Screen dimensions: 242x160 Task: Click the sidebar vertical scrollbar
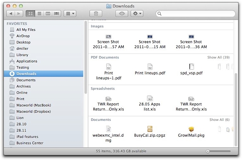pos(86,57)
